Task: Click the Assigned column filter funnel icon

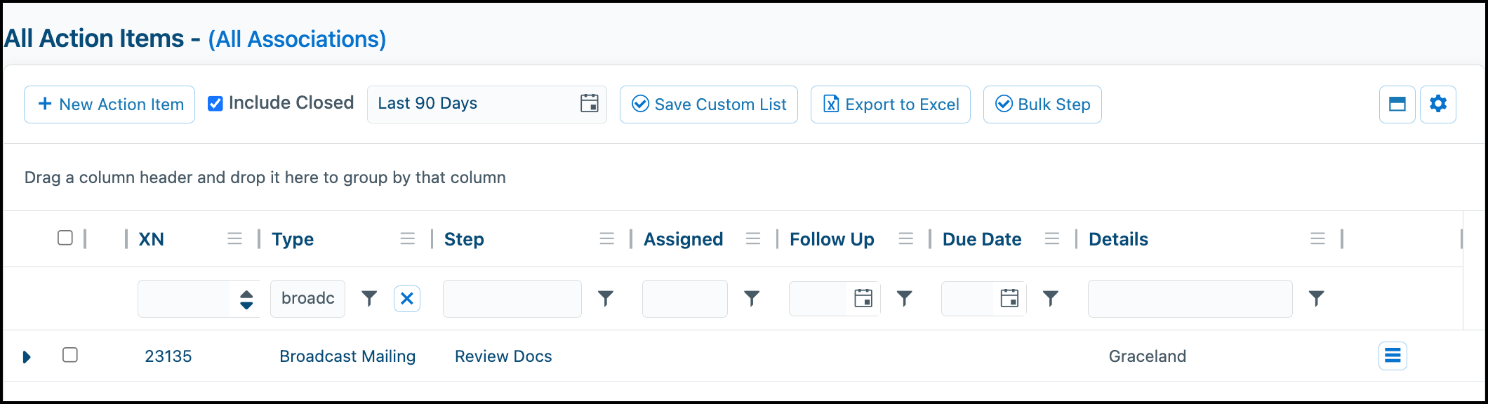Action: 752,299
